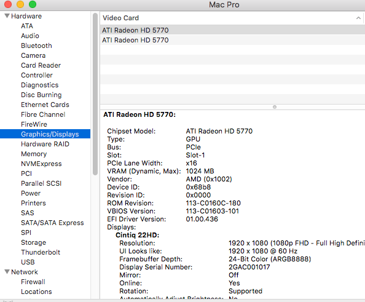Click the Mirror value Off

pos(234,275)
